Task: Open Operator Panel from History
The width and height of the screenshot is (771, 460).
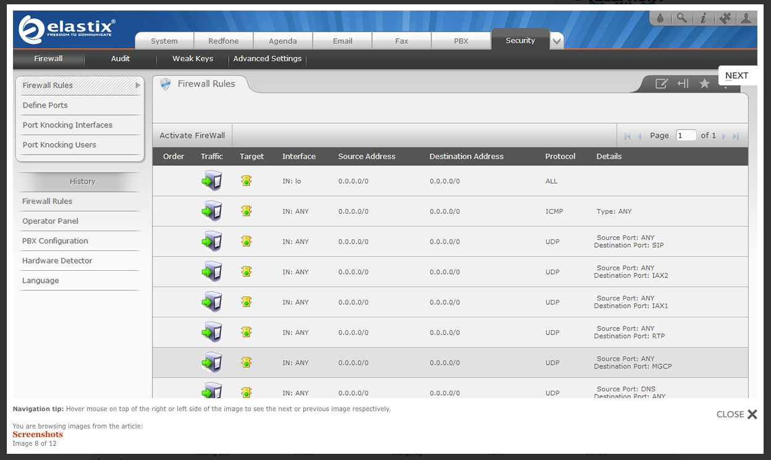Action: coord(50,221)
